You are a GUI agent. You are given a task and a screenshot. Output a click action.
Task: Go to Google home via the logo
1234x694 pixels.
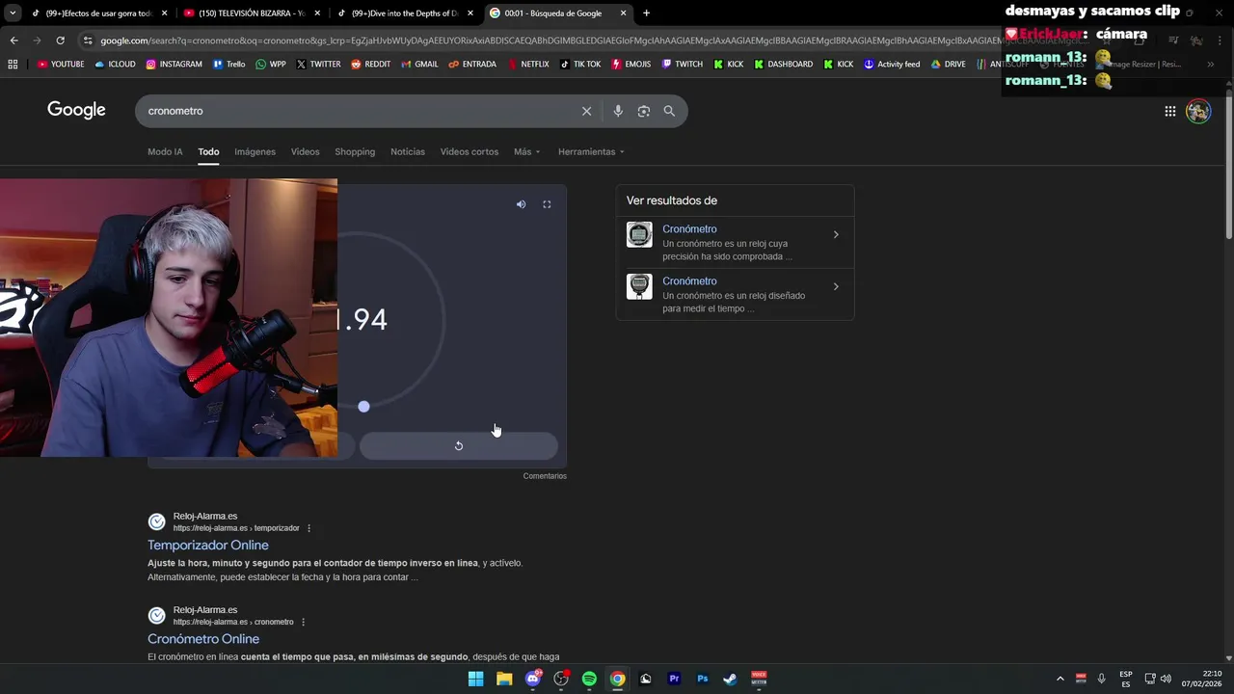click(76, 110)
